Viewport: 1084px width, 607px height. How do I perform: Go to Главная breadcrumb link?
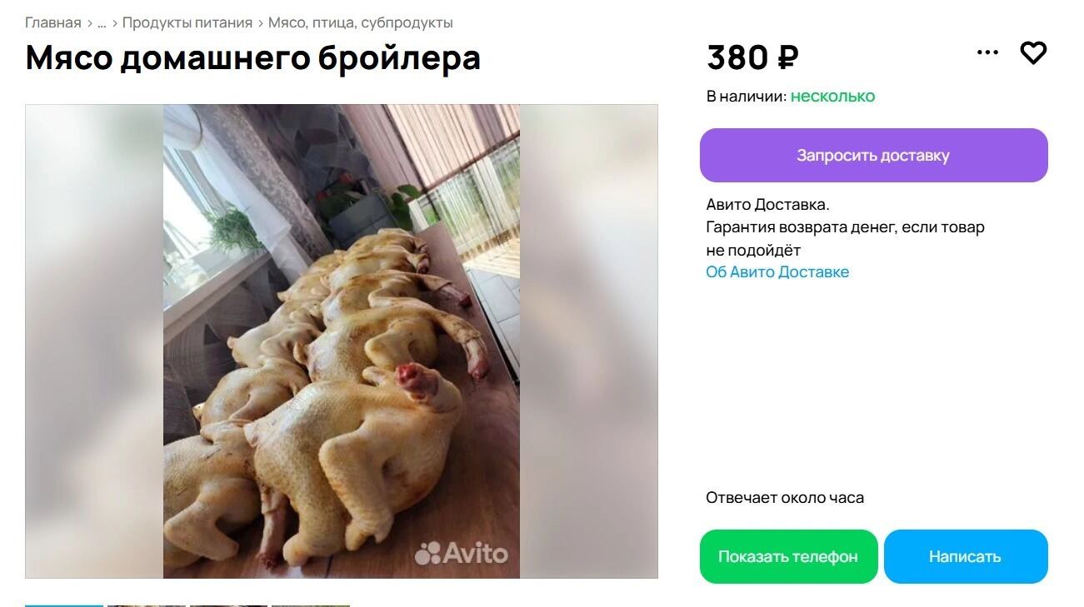(53, 22)
